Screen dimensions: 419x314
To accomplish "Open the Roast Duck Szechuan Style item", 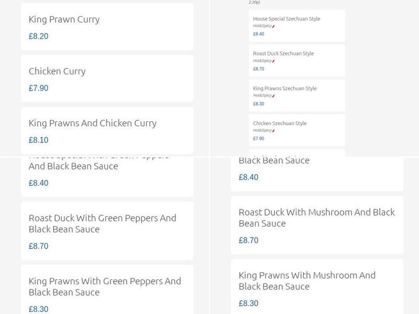I will (x=296, y=60).
